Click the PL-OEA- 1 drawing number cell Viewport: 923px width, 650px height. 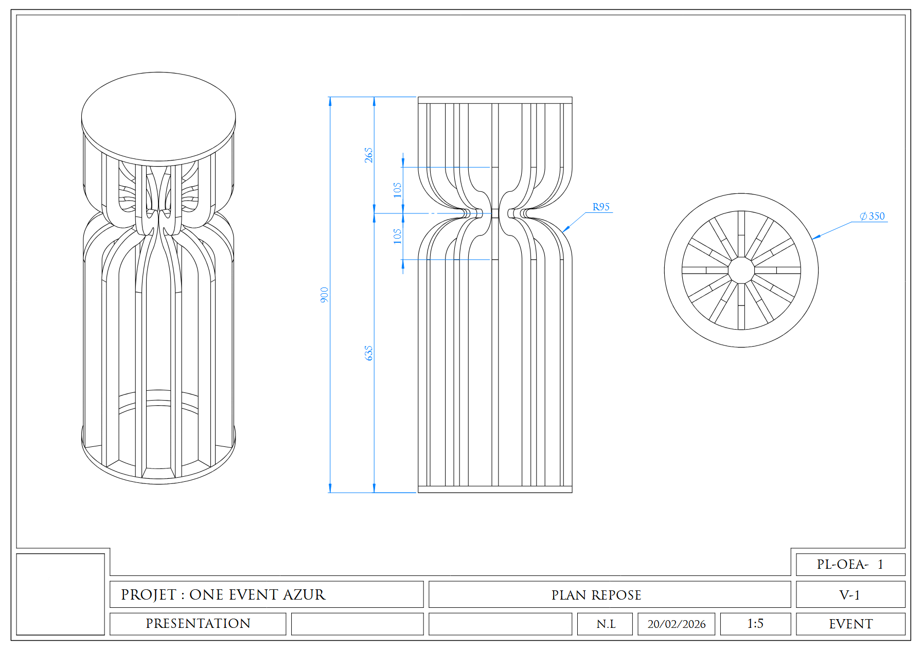tap(850, 564)
